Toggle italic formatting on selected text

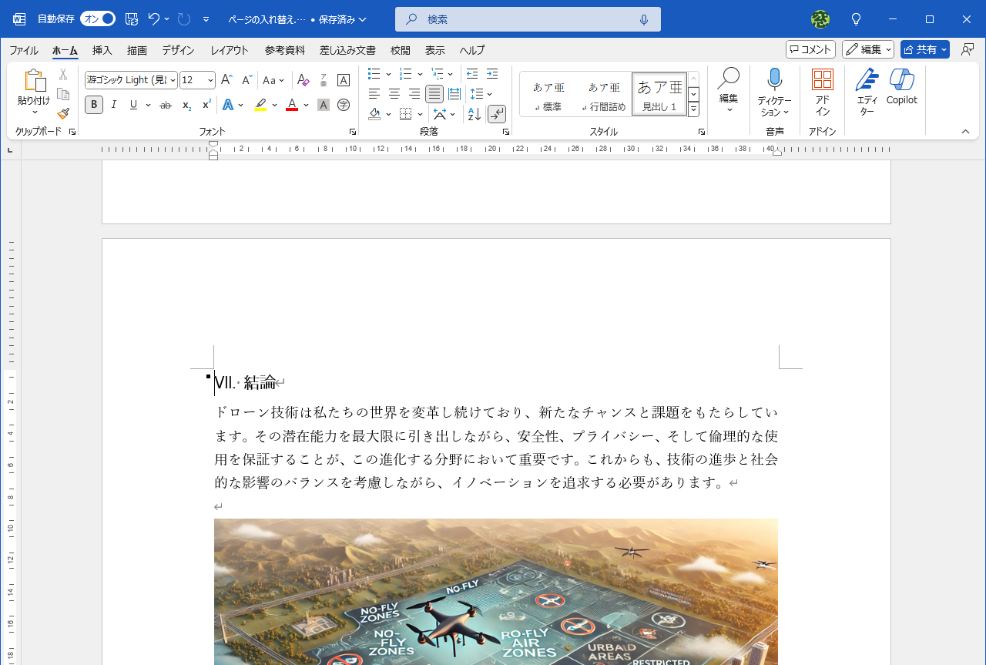tap(113, 105)
